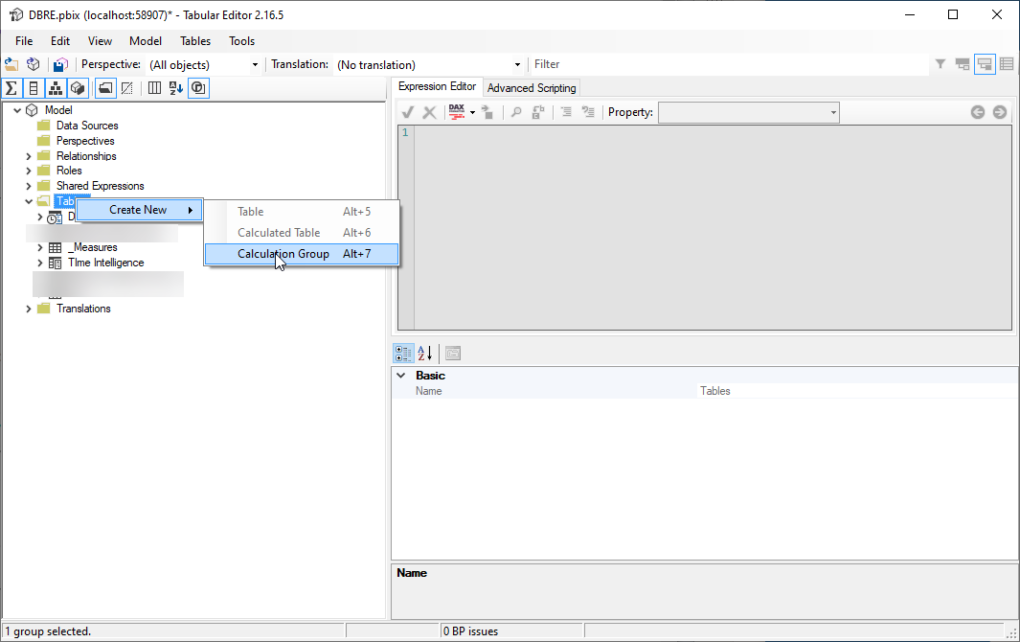Image resolution: width=1020 pixels, height=642 pixels.
Task: Collapse the Tables folder
Action: click(29, 201)
